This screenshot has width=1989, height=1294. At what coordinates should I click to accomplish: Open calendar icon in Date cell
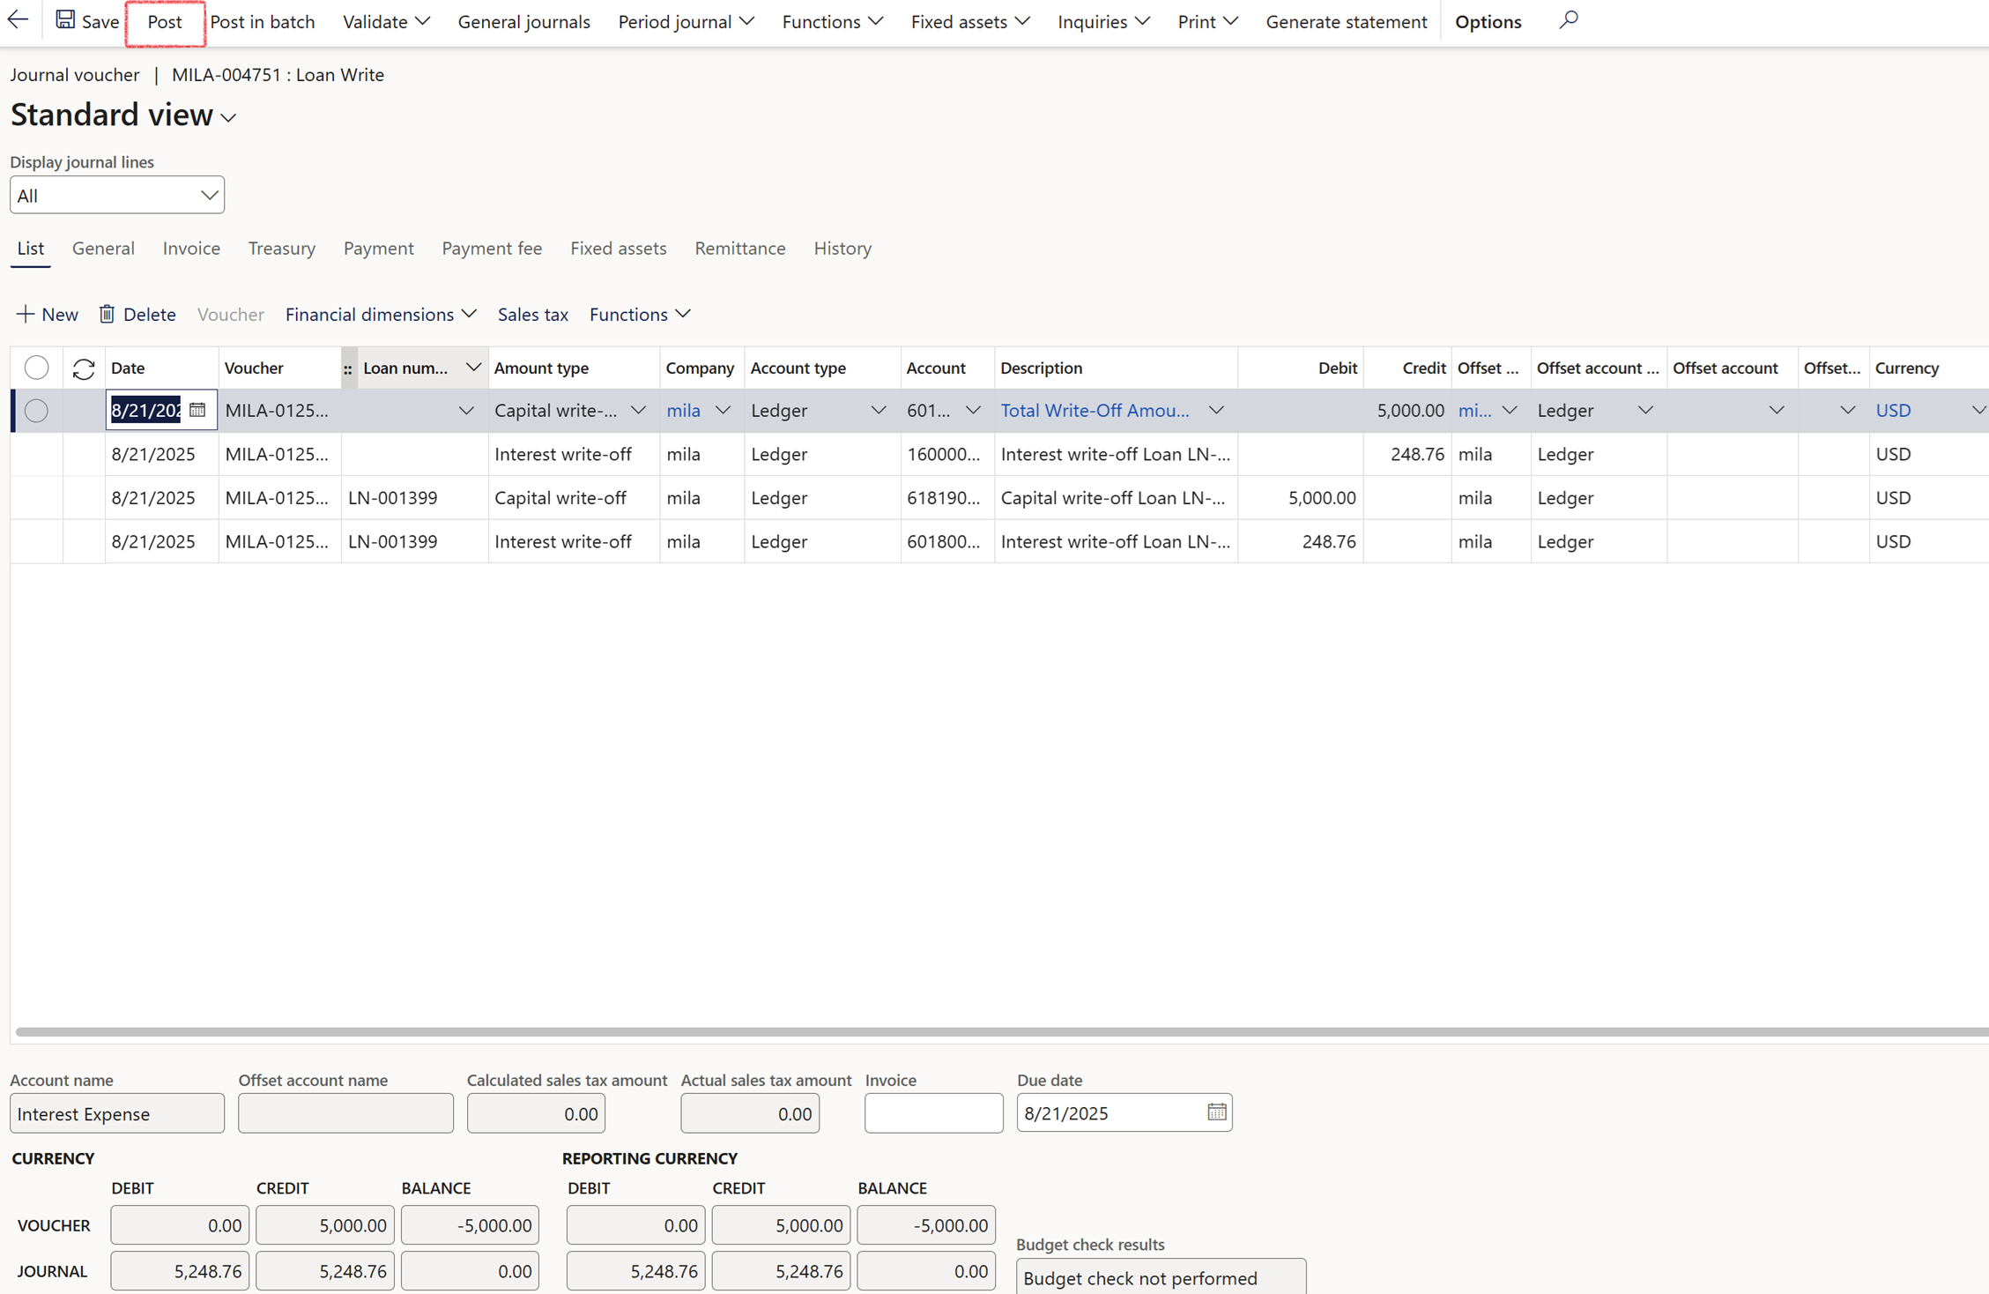197,410
